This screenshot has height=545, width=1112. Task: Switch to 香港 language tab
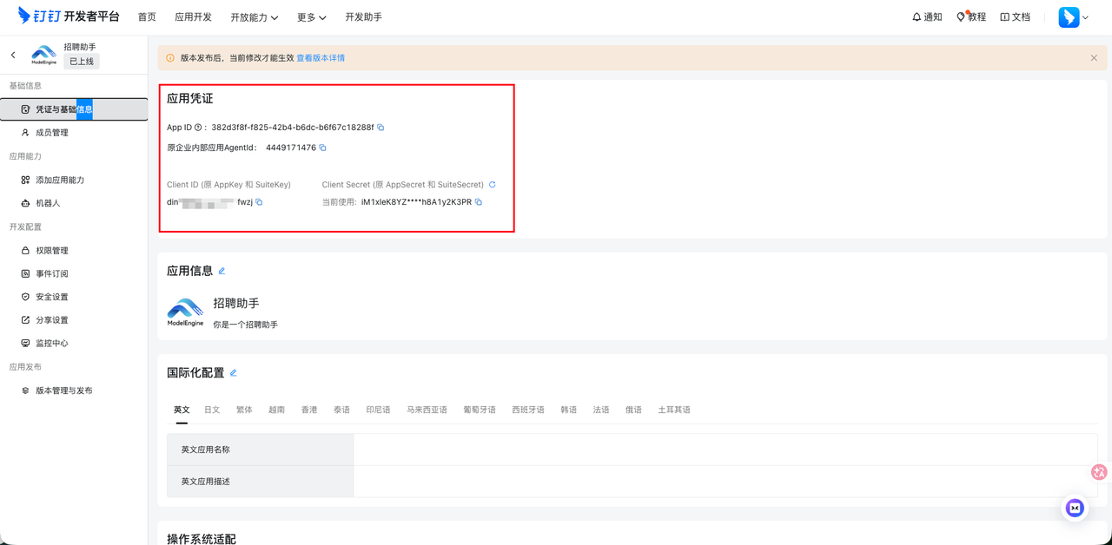coord(309,410)
